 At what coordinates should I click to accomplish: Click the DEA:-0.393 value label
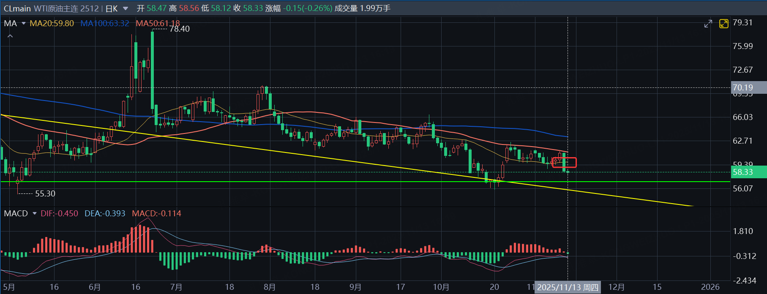(105, 213)
